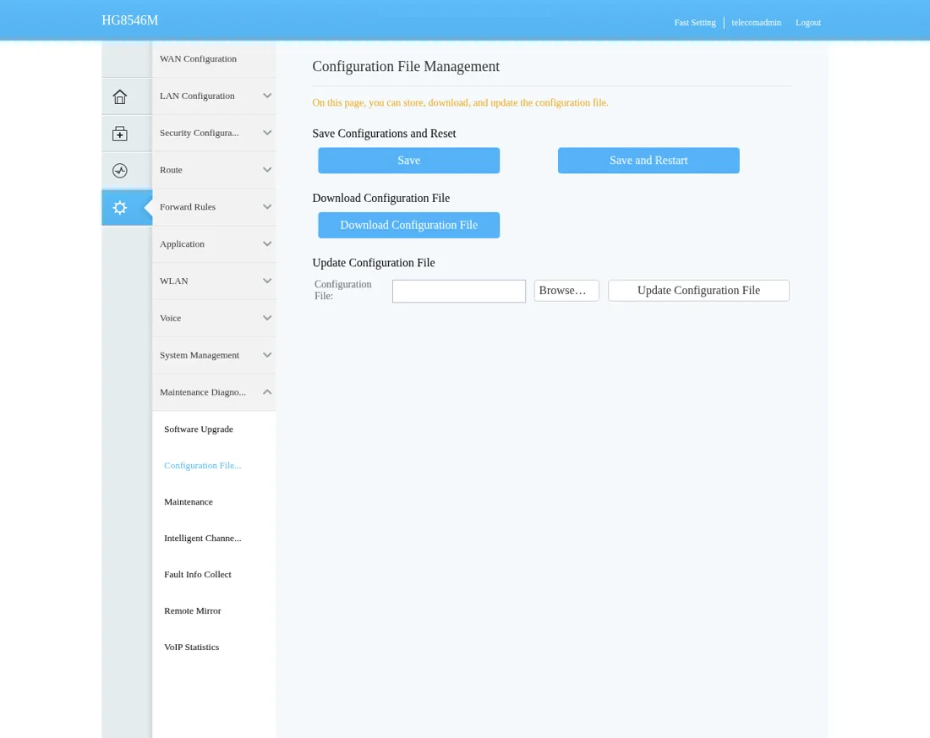Click the Maintenance Diagno... label
The height and width of the screenshot is (738, 930).
tap(202, 392)
